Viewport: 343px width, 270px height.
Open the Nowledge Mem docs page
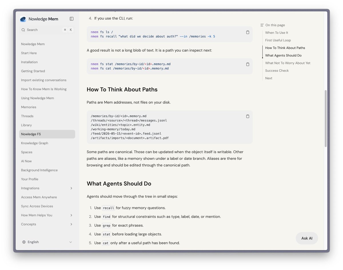pos(33,44)
